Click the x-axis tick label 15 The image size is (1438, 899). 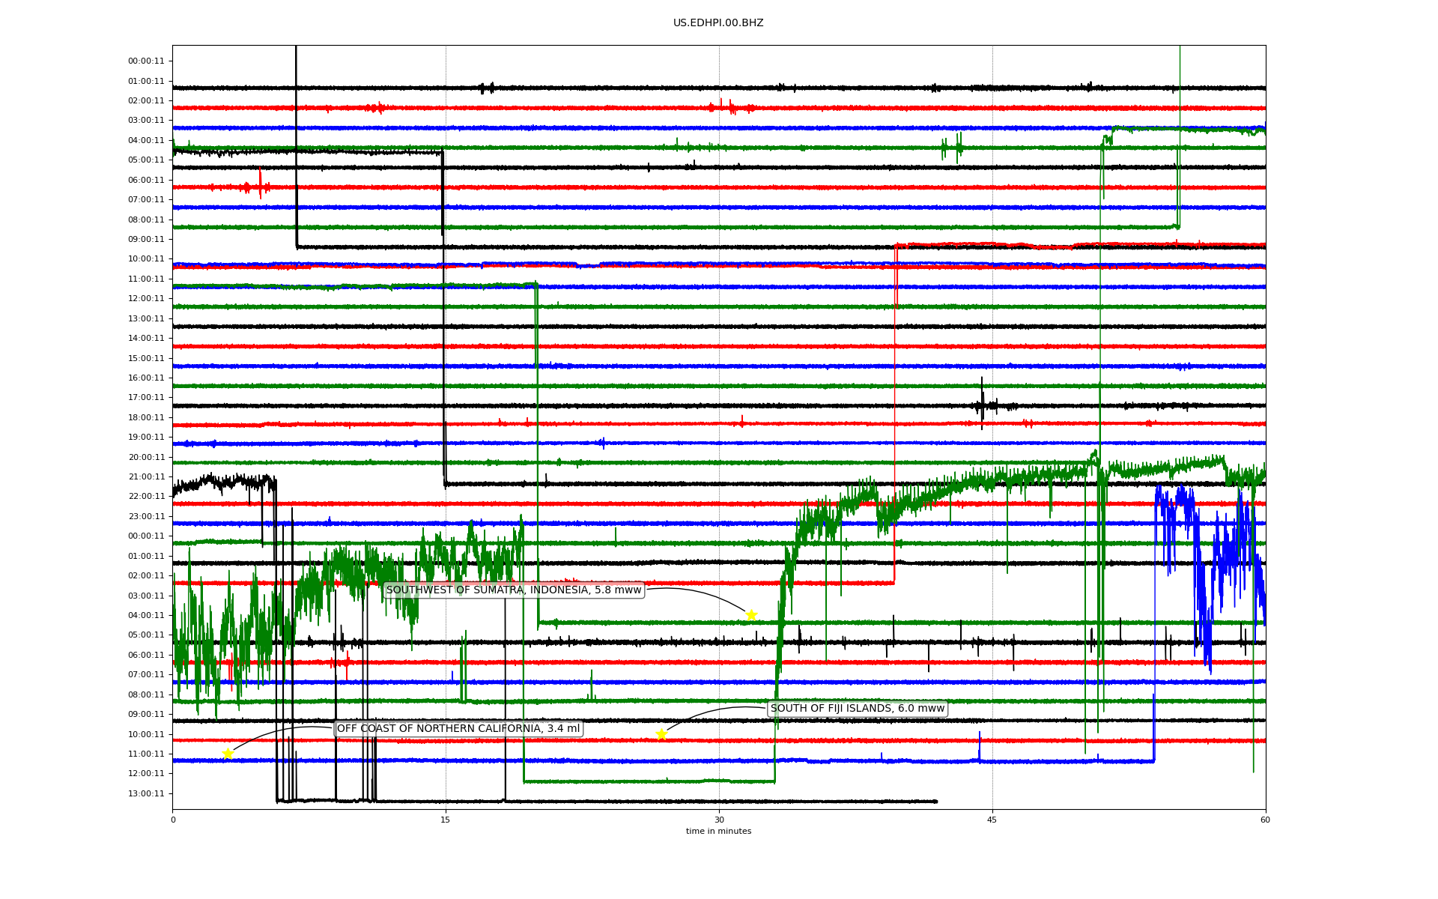pyautogui.click(x=446, y=820)
